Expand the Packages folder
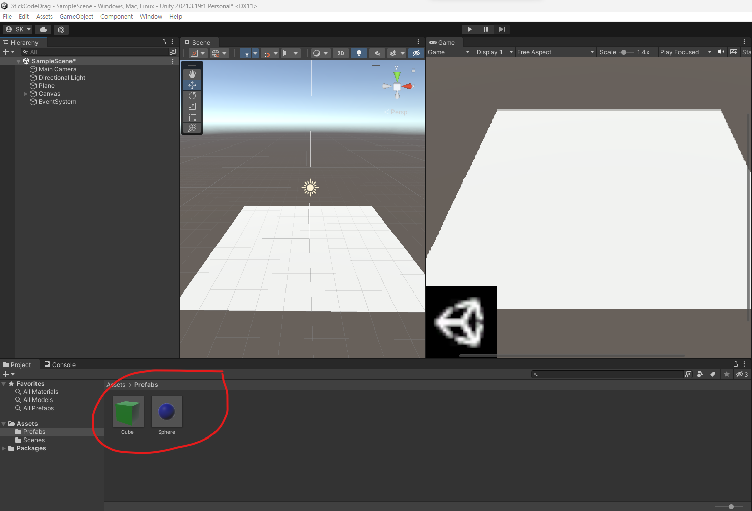Viewport: 752px width, 511px height. click(4, 448)
